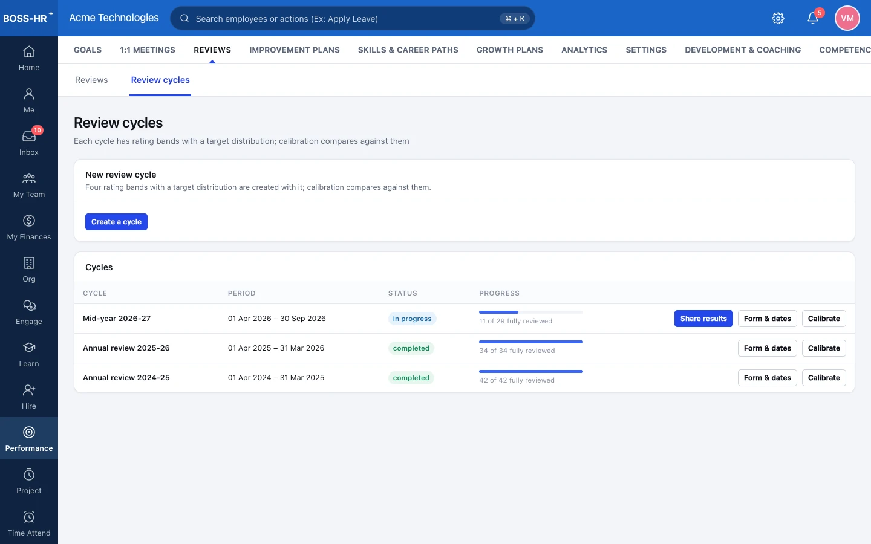Calibrate the Annual review 2025-26 cycle
The height and width of the screenshot is (544, 871).
click(824, 348)
